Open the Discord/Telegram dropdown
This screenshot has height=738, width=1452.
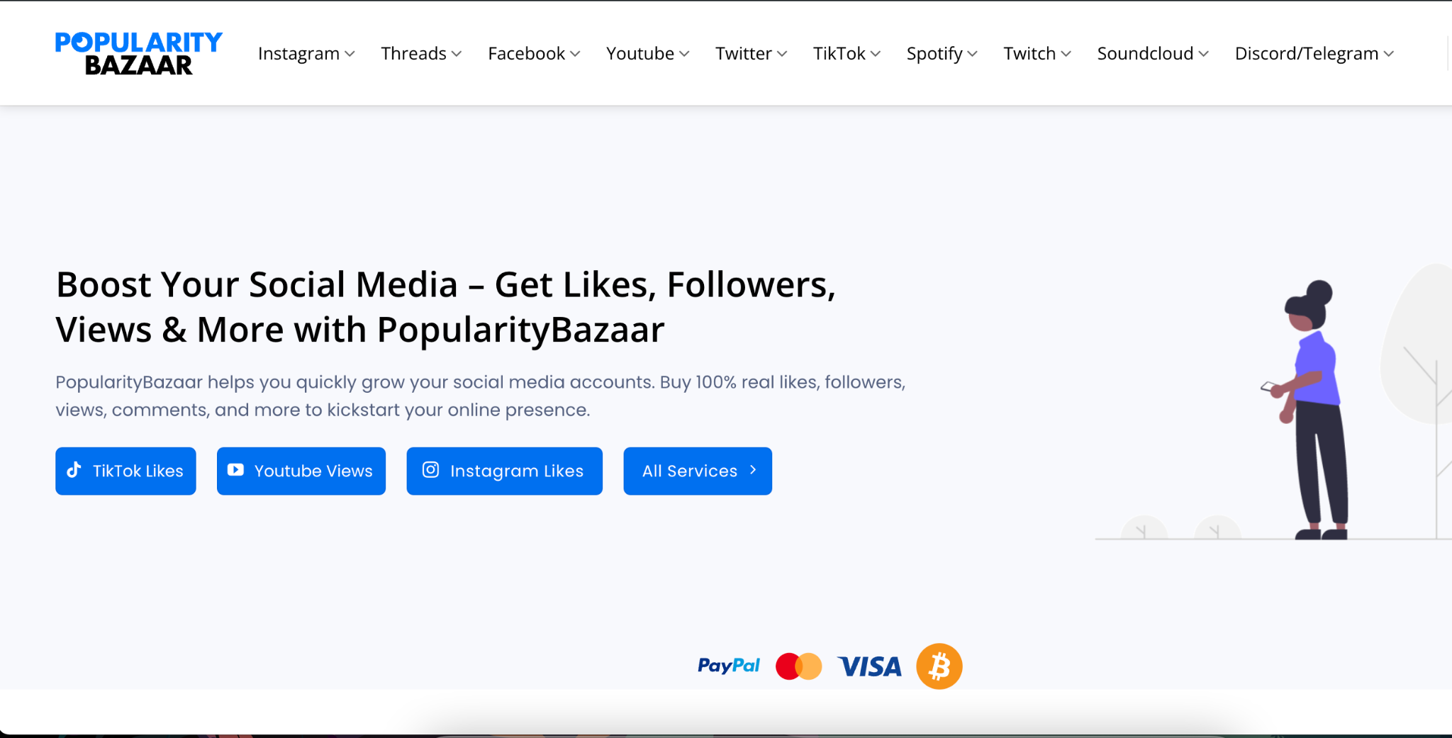point(1314,54)
